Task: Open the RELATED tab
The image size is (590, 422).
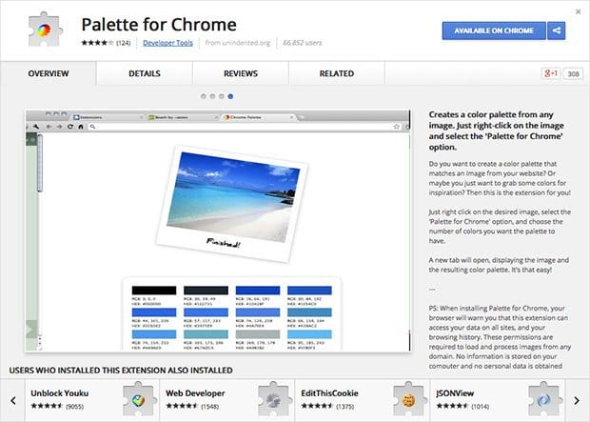Action: coord(337,73)
